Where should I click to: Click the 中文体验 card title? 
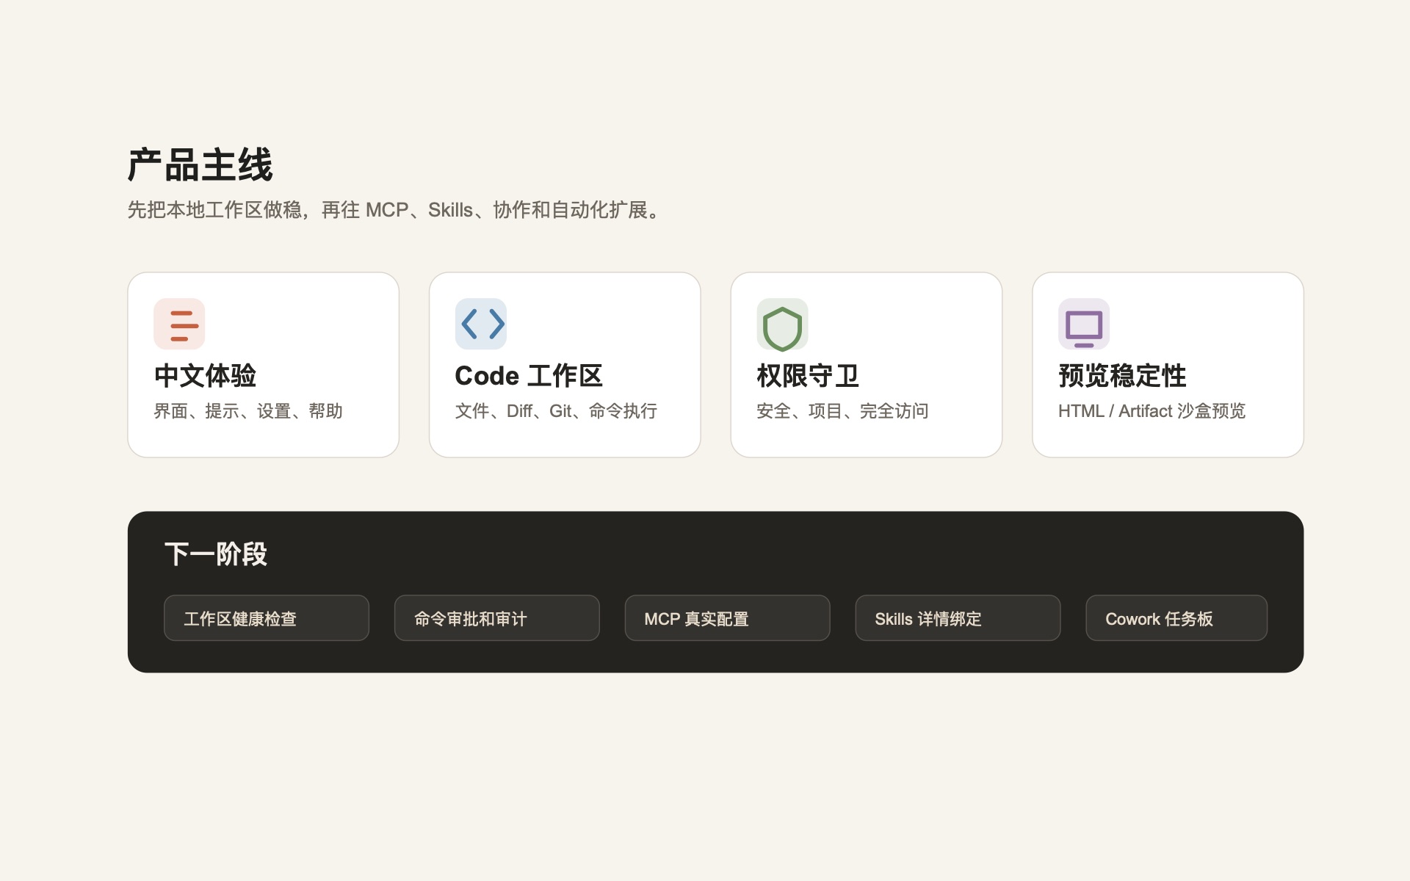[x=205, y=376]
